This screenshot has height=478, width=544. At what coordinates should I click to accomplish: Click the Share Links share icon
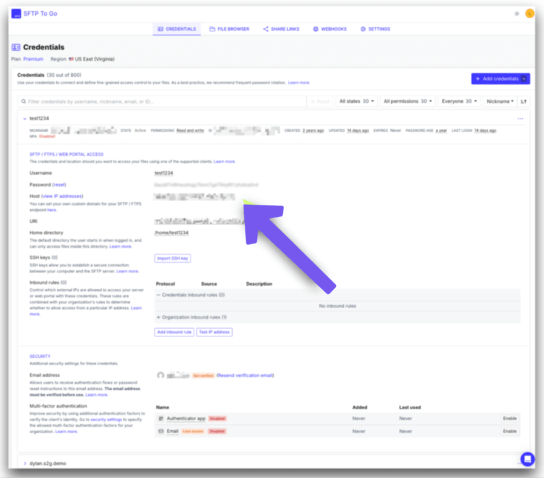[266, 29]
